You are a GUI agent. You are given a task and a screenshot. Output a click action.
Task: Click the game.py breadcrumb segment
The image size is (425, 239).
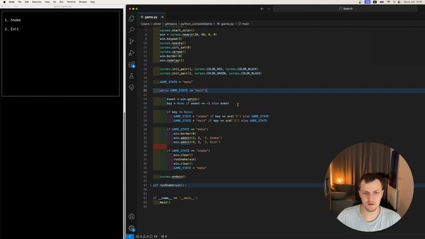point(227,24)
